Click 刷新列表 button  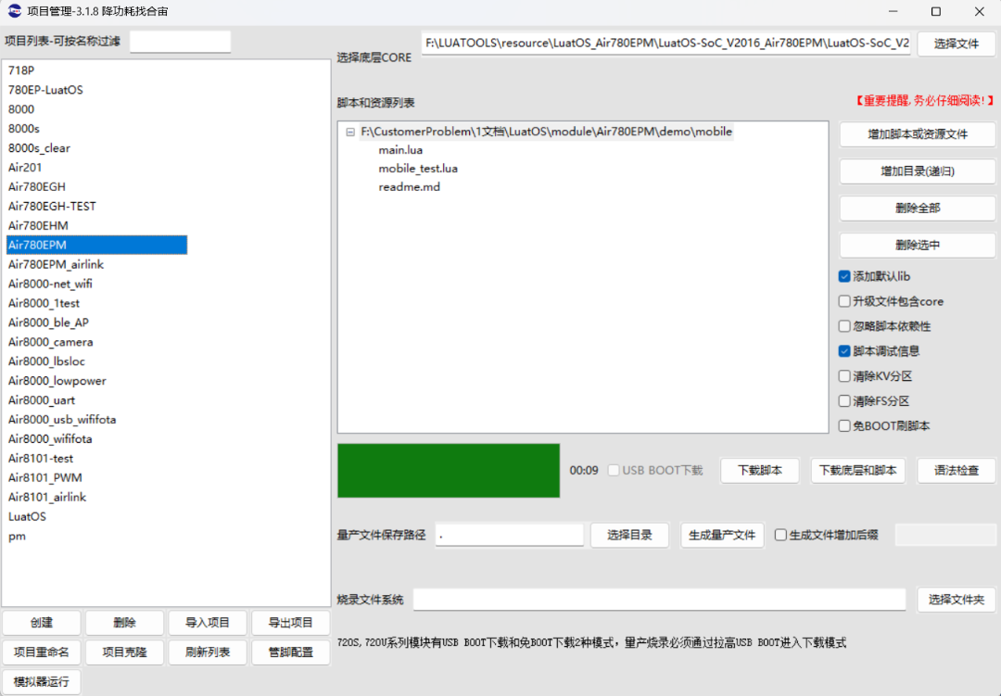pos(208,652)
